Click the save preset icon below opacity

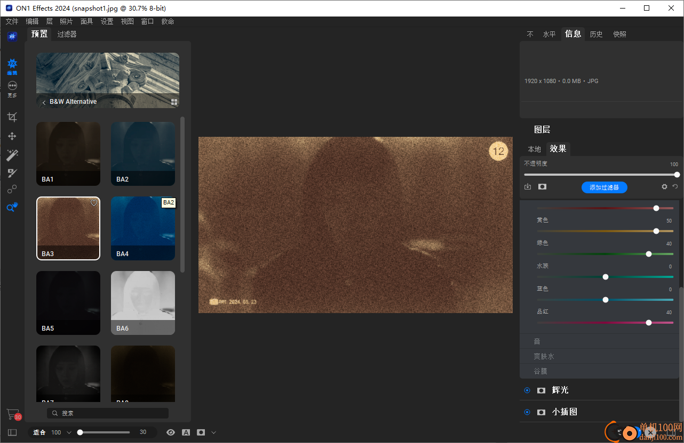[x=528, y=187]
